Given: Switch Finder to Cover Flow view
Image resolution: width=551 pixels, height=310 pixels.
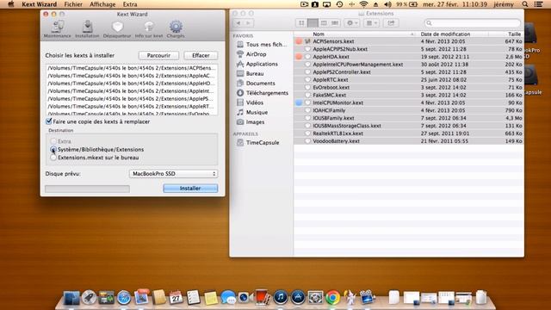Looking at the screenshot, I should coord(335,23).
